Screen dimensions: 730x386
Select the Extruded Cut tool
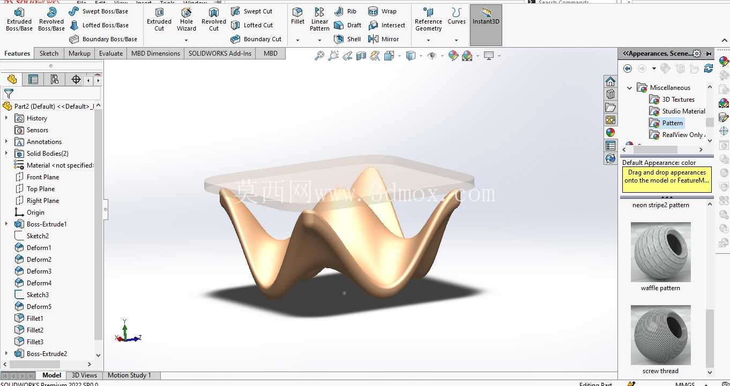(159, 19)
